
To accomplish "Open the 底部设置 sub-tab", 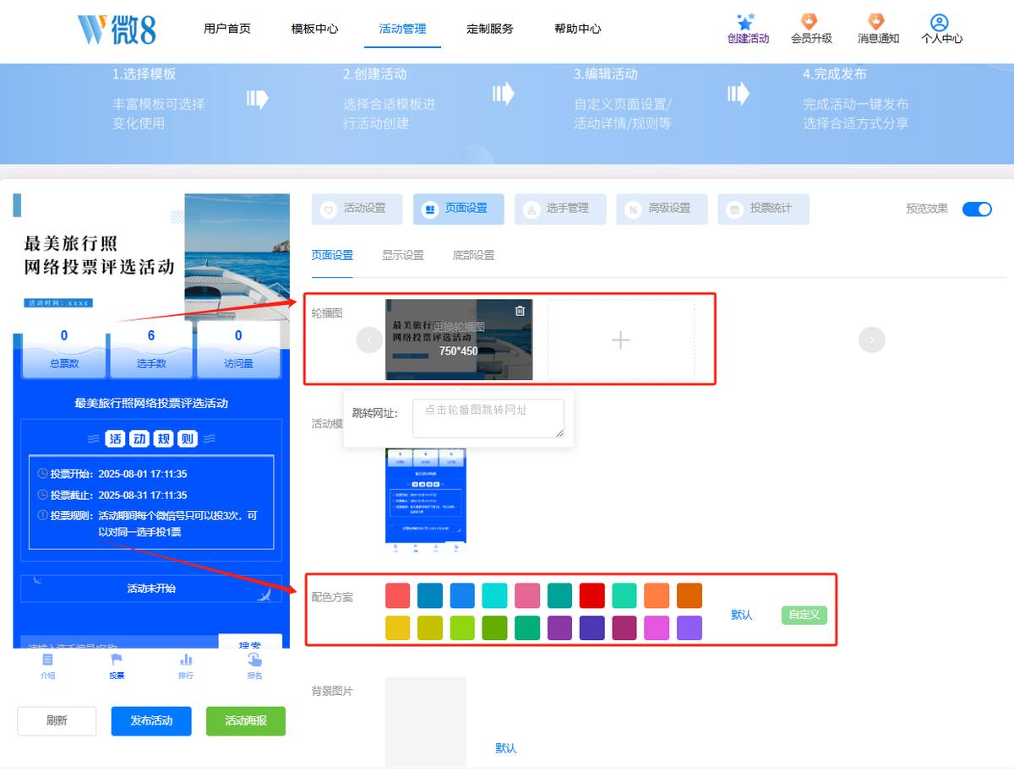I will pos(474,255).
